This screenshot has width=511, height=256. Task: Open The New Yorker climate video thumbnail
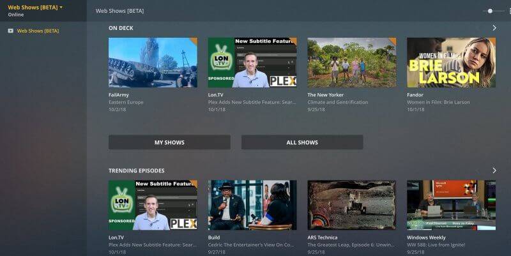point(352,63)
